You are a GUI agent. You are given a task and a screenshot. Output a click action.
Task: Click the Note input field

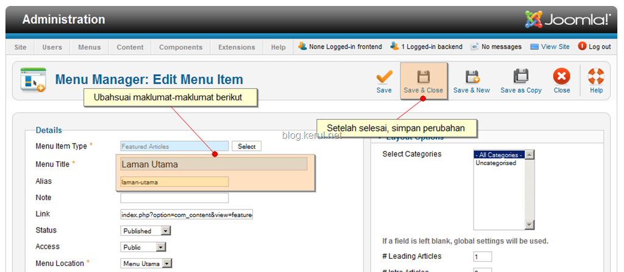point(175,198)
